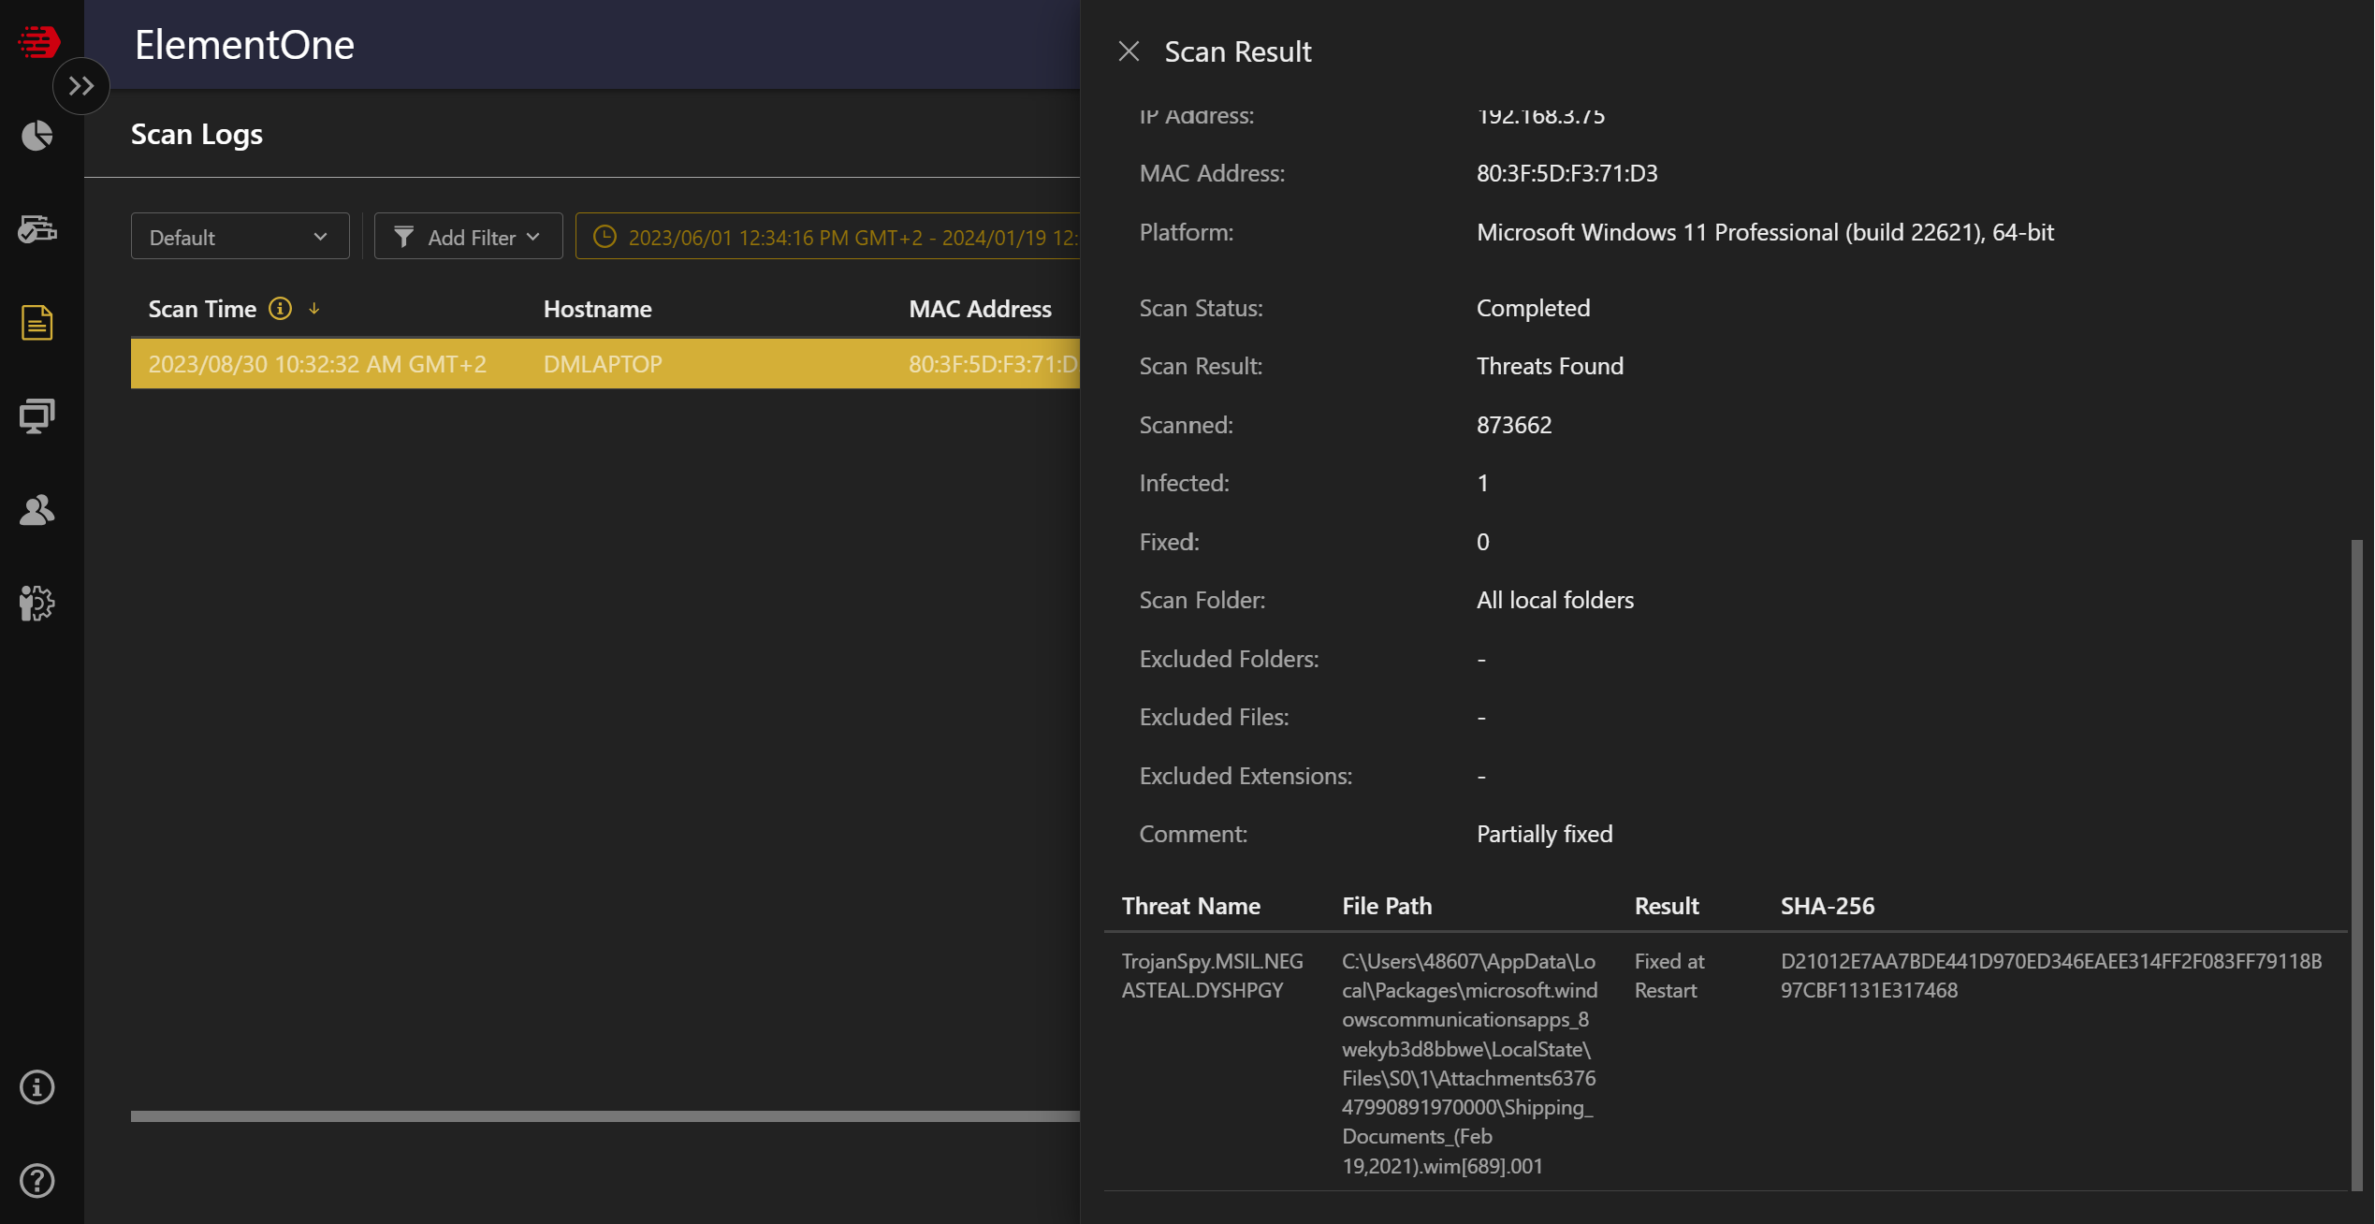Toggle Scan Time sort order arrow
The image size is (2375, 1224).
click(x=314, y=308)
